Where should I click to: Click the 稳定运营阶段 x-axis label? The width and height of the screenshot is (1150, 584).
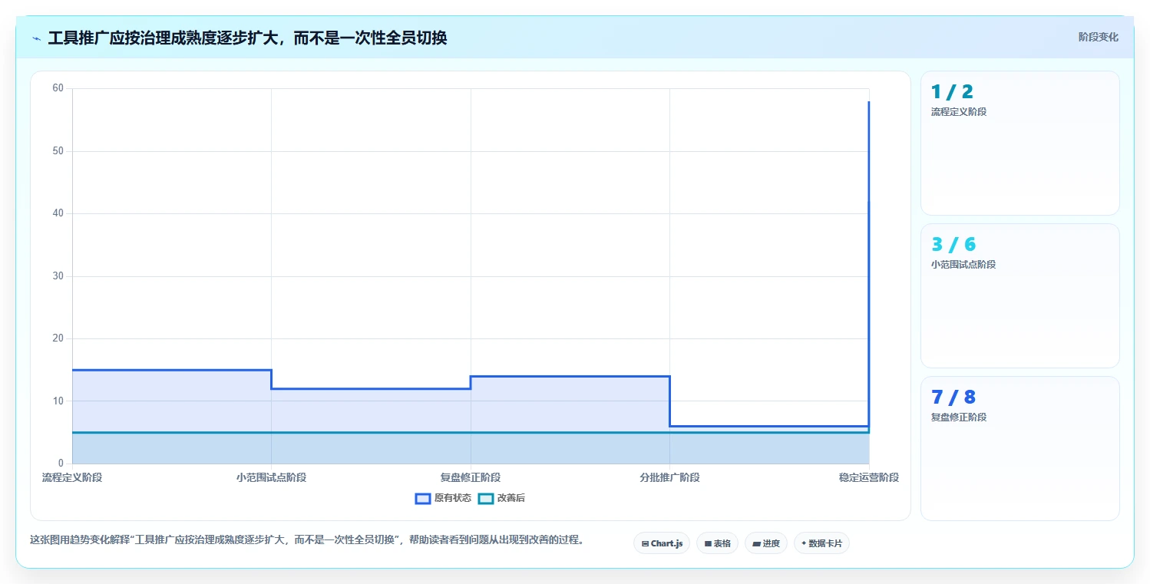point(869,477)
